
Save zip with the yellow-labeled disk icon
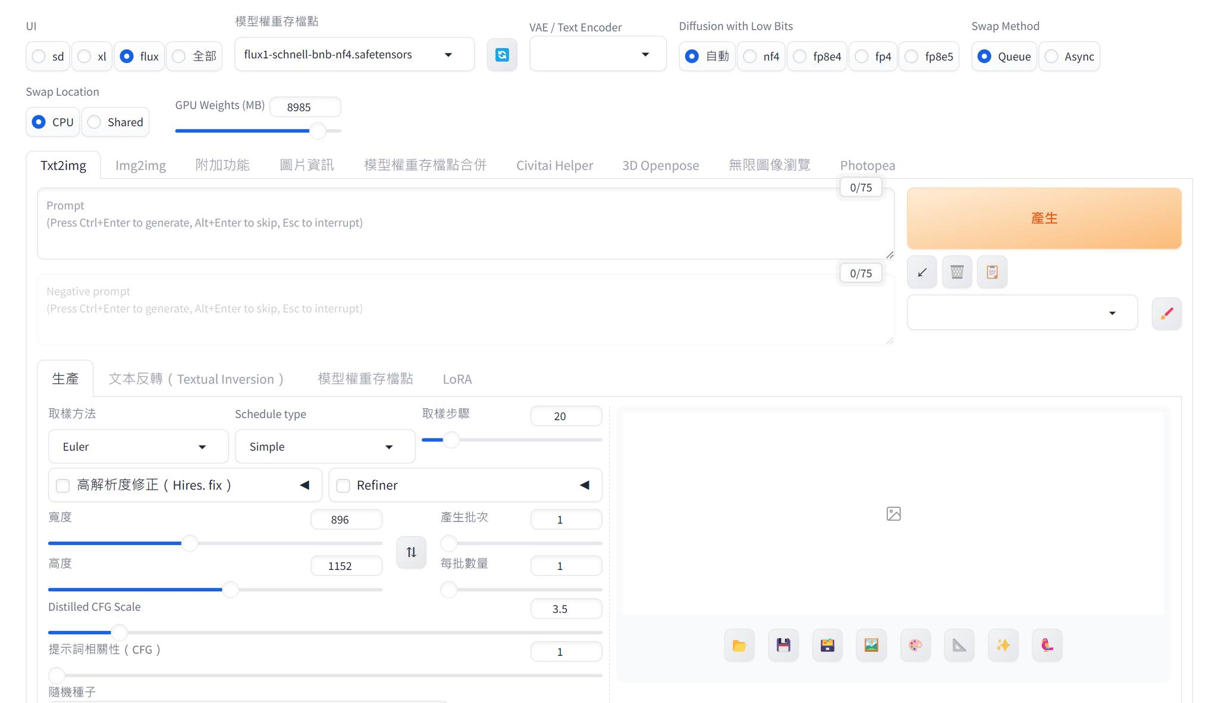pyautogui.click(x=827, y=645)
